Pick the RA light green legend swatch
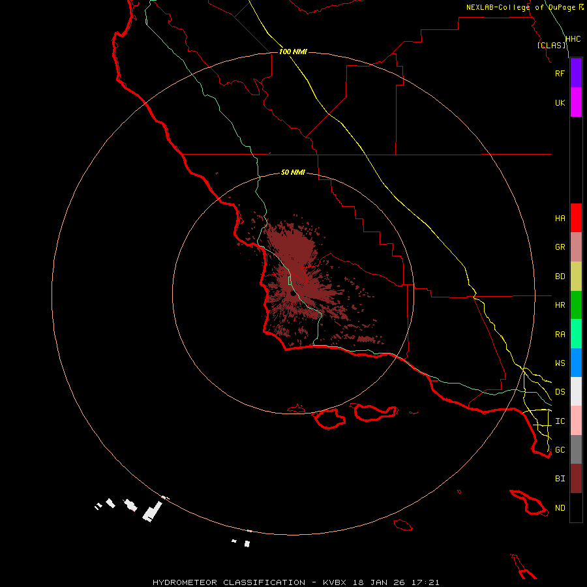Viewport: 587px width, 587px height. (x=576, y=334)
